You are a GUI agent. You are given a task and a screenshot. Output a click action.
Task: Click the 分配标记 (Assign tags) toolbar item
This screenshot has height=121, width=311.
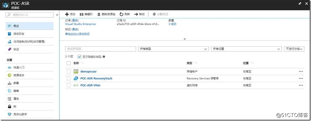coord(160,14)
